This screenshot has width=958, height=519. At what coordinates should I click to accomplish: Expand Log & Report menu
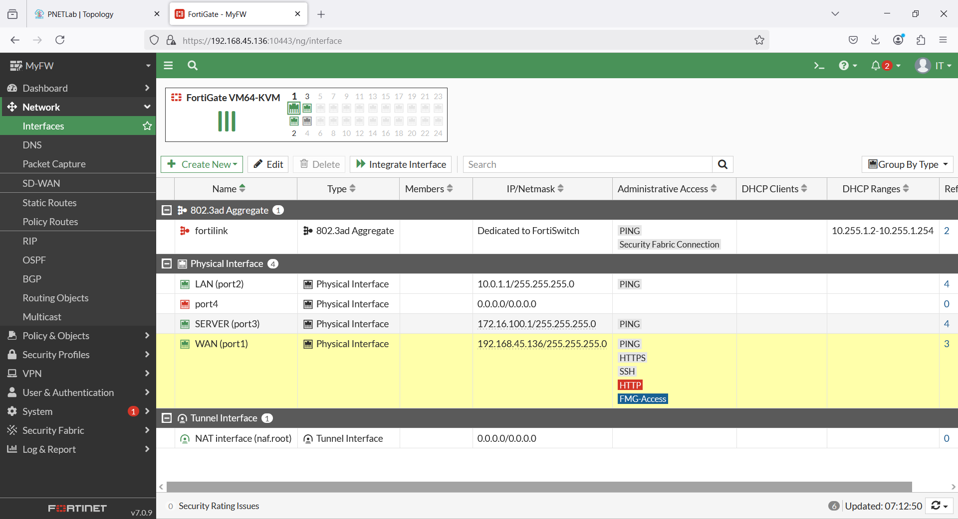pyautogui.click(x=78, y=449)
